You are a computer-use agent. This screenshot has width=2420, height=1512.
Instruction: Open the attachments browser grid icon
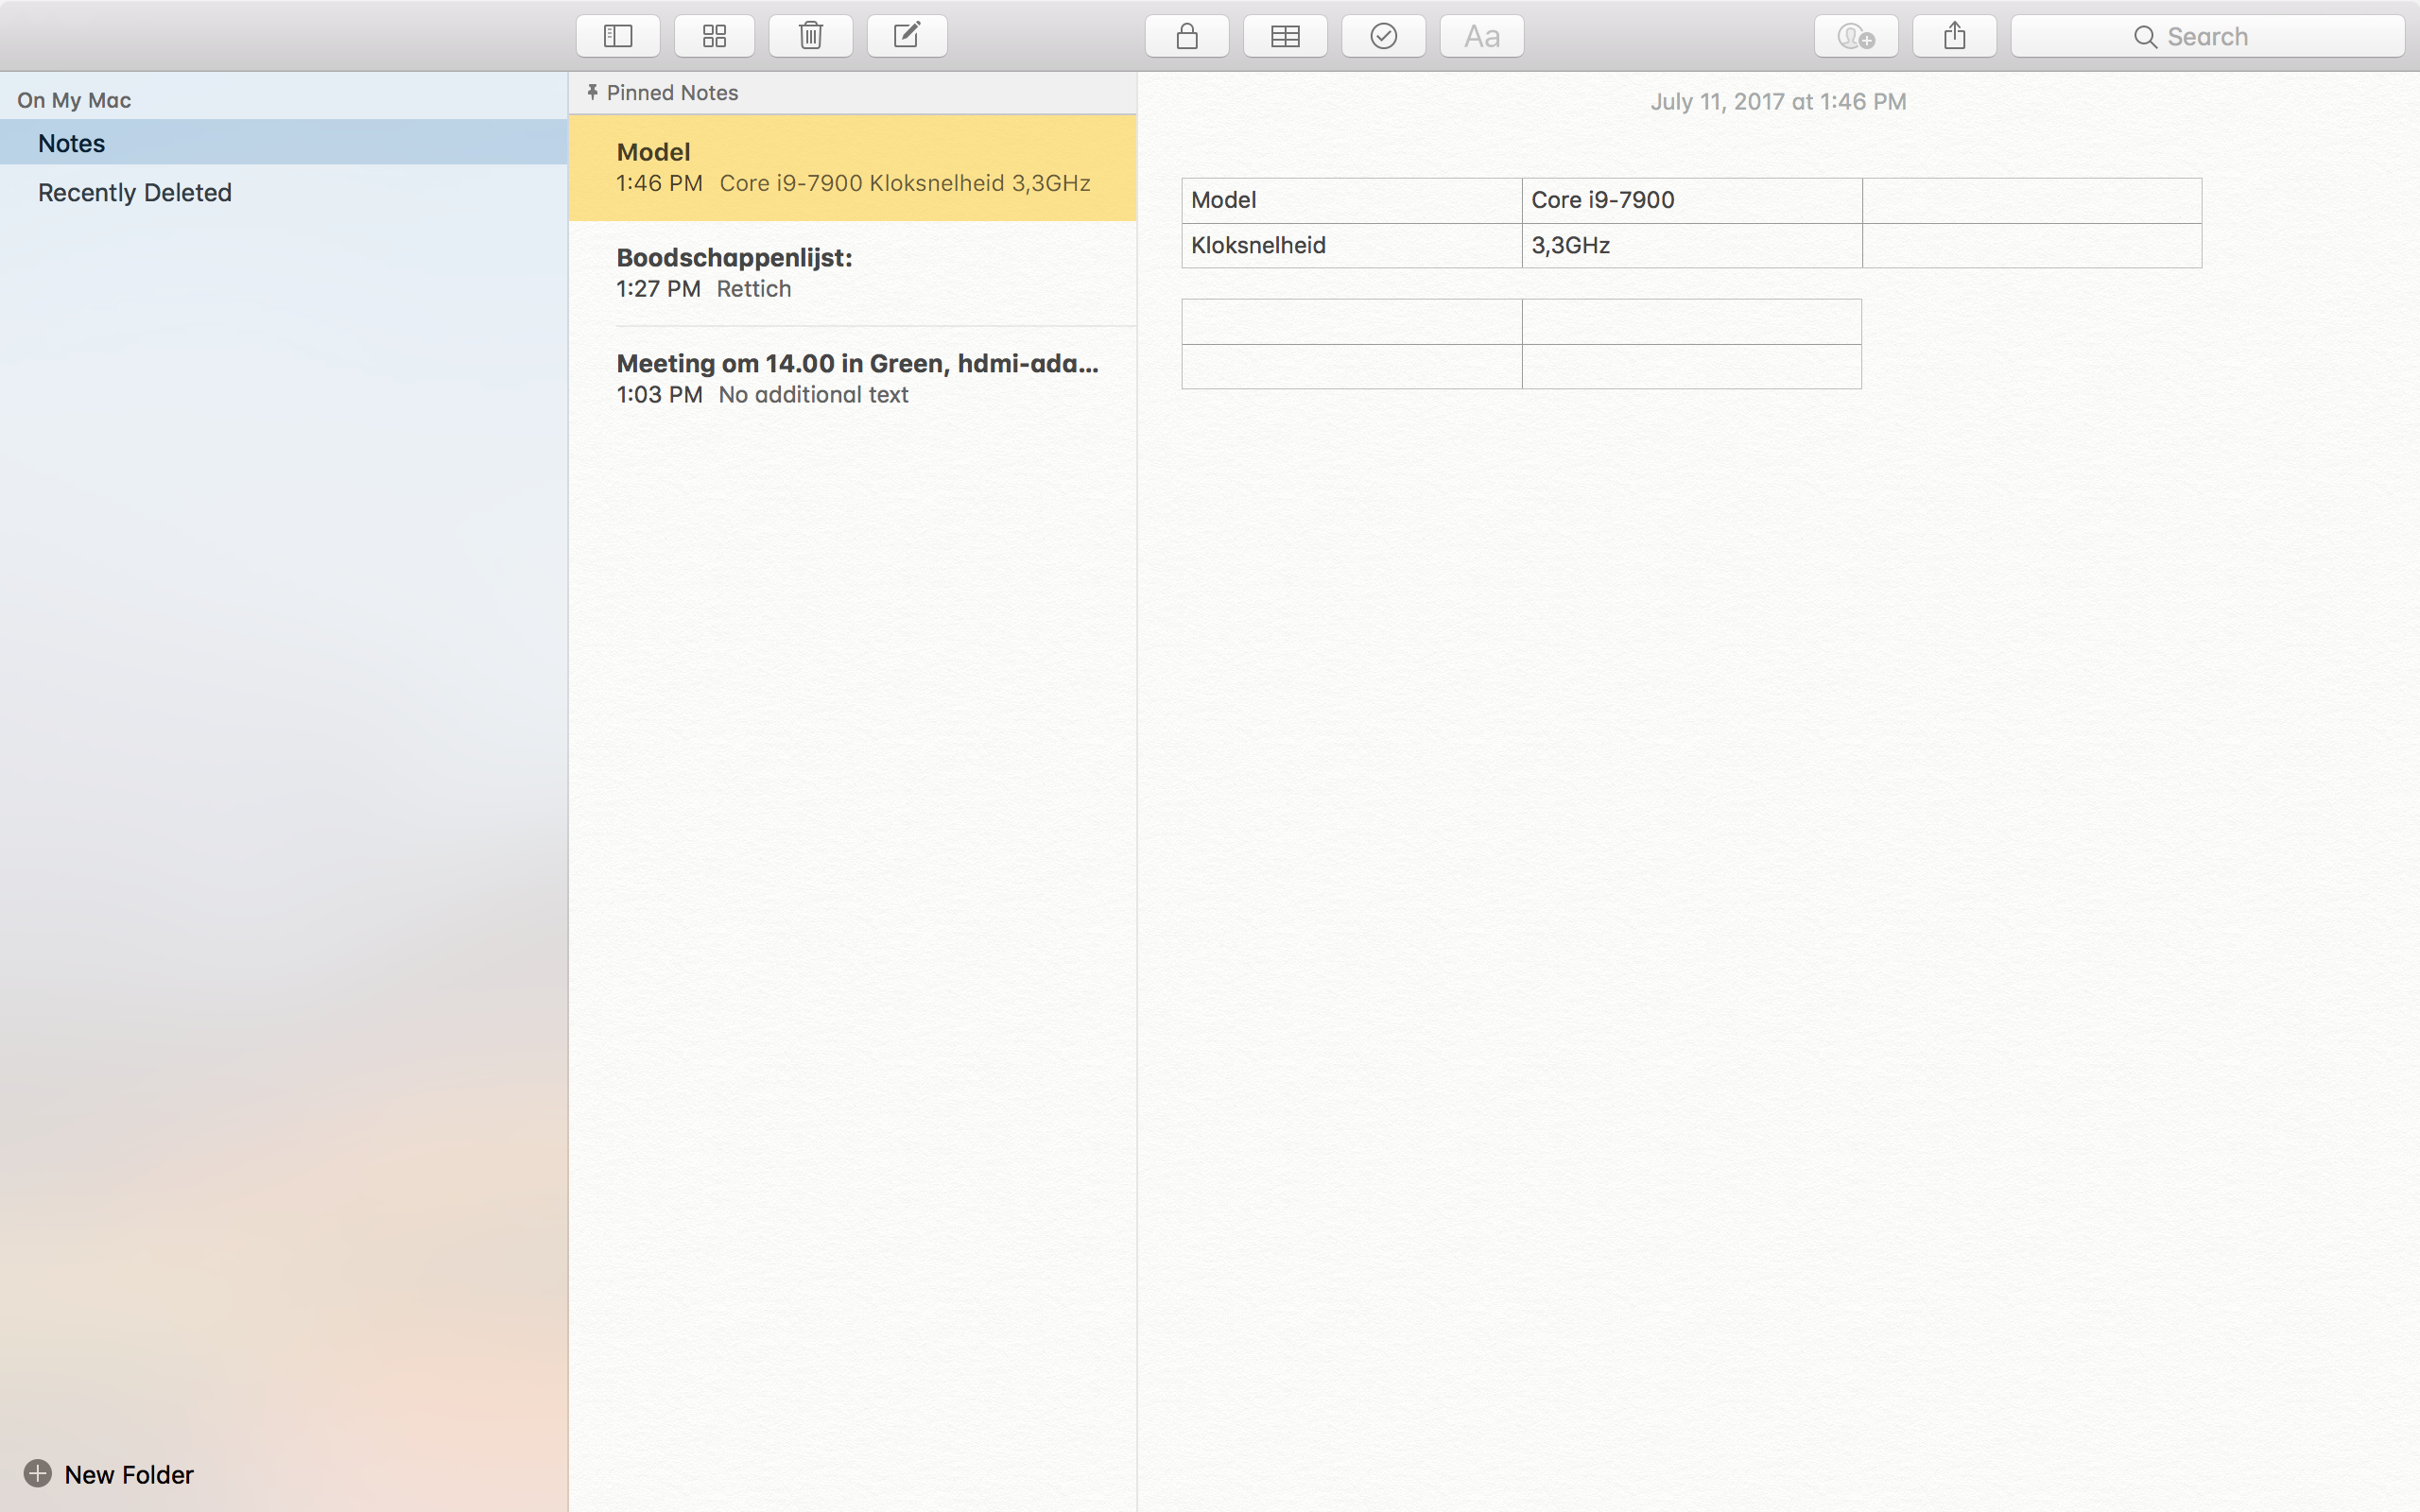pos(714,36)
